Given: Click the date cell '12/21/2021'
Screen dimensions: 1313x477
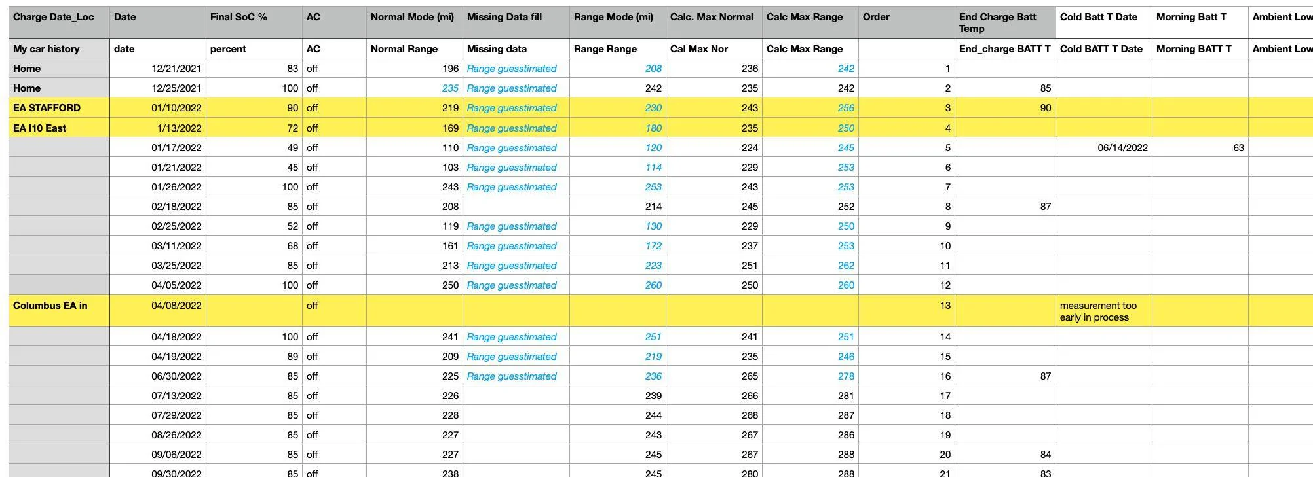Looking at the screenshot, I should [x=157, y=68].
